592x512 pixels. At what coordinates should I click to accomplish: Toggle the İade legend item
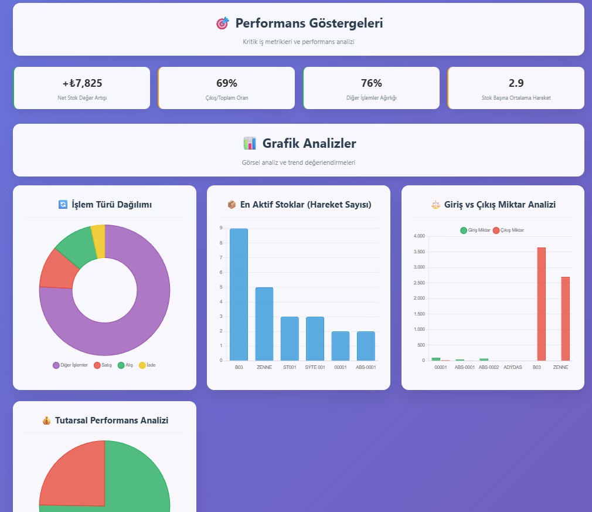click(147, 365)
